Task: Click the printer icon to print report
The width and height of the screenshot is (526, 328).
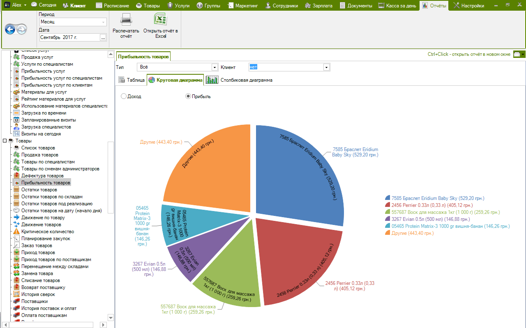Action: pos(126,20)
